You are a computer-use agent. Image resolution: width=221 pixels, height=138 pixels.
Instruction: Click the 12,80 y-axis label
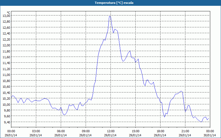point(6,22)
